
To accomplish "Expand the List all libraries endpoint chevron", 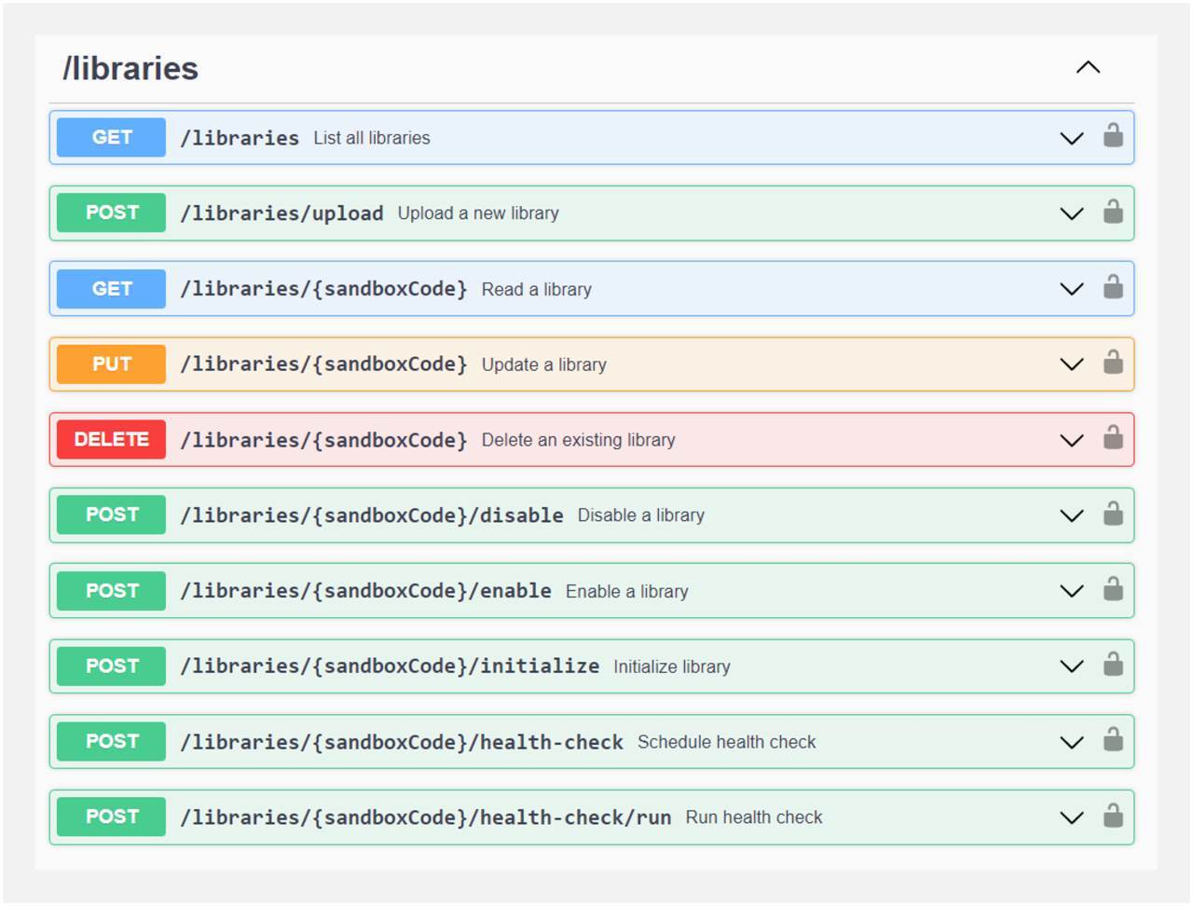I will [x=1072, y=138].
